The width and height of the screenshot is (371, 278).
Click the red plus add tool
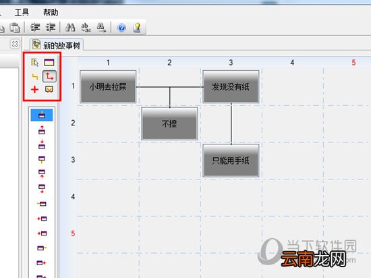point(35,90)
